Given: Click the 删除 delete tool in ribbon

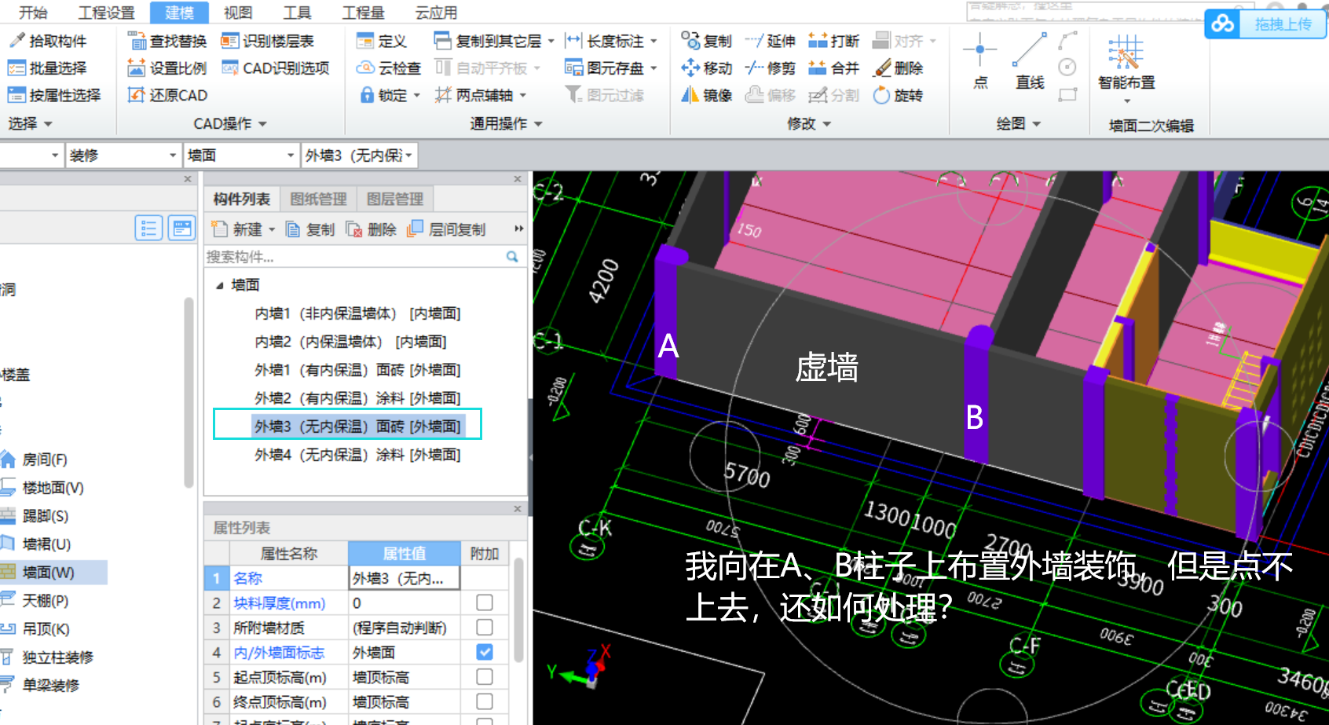Looking at the screenshot, I should 898,68.
